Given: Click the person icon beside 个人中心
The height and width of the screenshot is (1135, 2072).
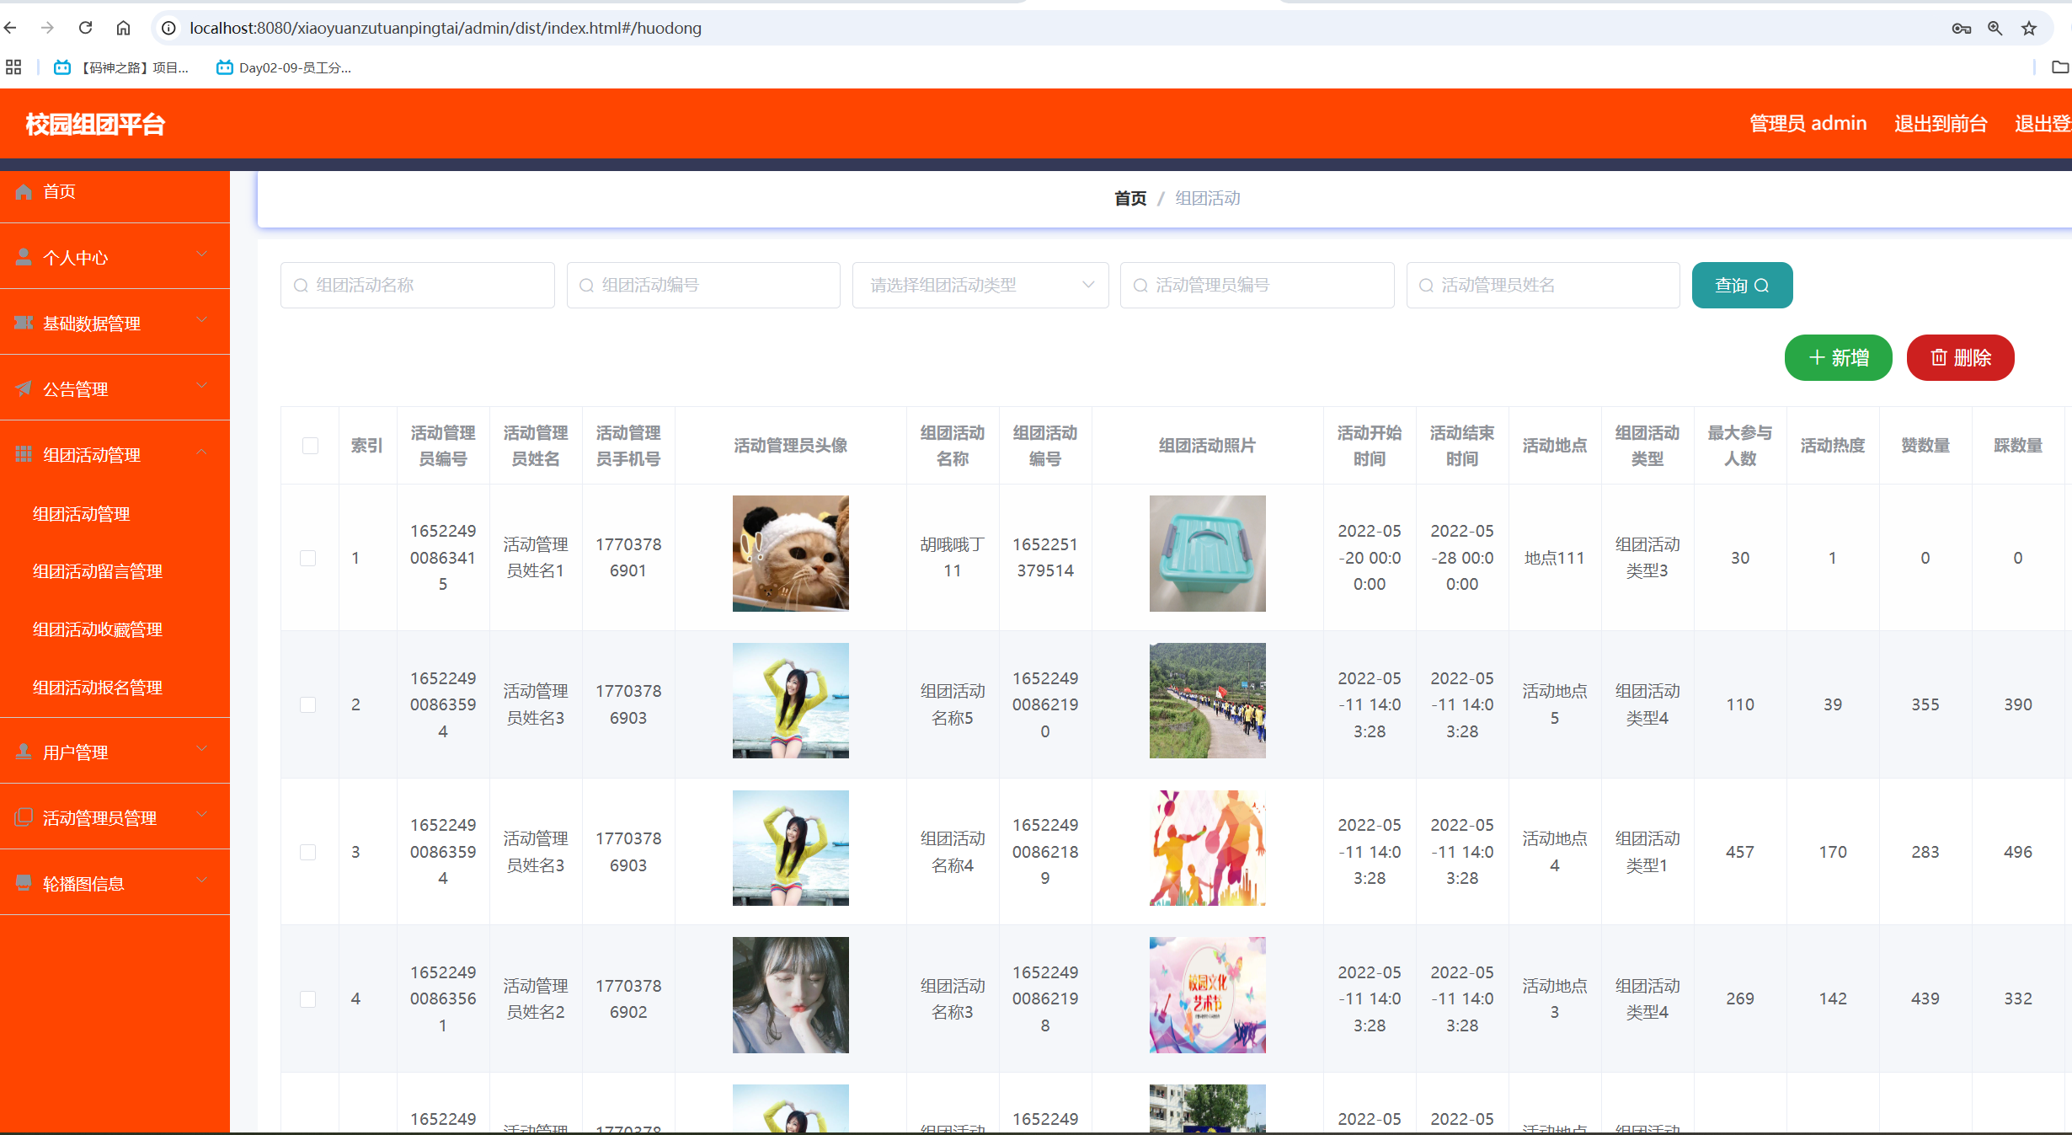Looking at the screenshot, I should pyautogui.click(x=24, y=257).
